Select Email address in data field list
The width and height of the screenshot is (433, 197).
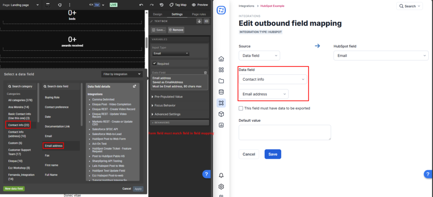[54, 146]
